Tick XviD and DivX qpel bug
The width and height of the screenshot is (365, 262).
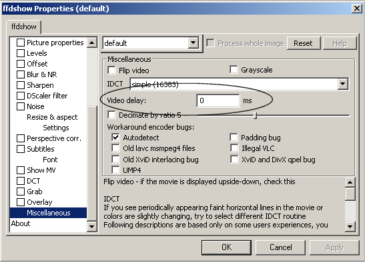pos(234,160)
